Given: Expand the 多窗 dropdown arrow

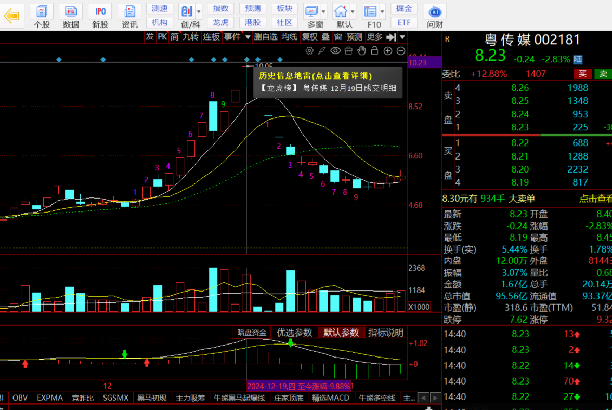Looking at the screenshot, I should (323, 12).
